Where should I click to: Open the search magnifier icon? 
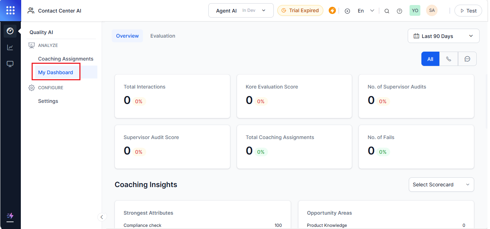(387, 11)
